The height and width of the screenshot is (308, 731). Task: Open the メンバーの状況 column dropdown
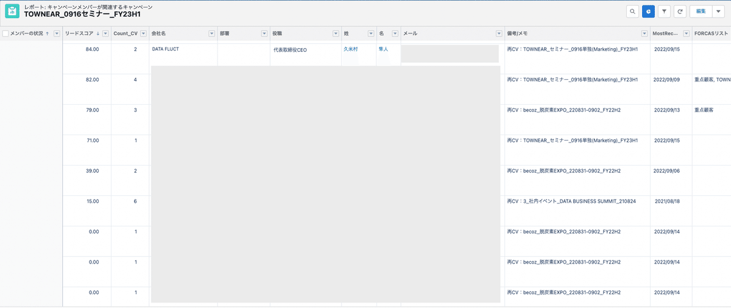[57, 33]
